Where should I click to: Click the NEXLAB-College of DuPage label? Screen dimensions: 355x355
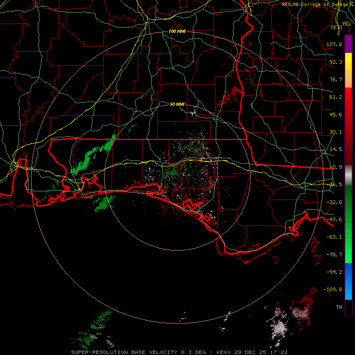[316, 4]
